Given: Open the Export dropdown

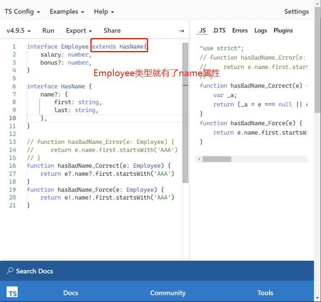Looking at the screenshot, I should pos(79,31).
